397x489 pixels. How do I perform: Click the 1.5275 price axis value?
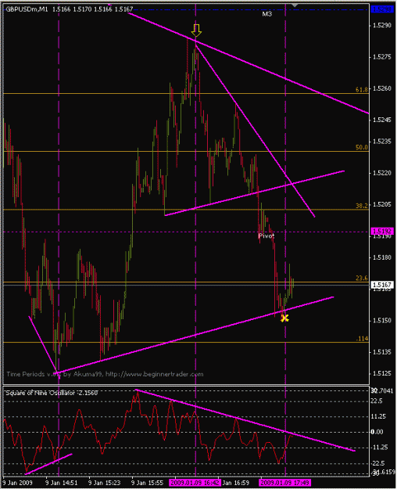pos(382,57)
